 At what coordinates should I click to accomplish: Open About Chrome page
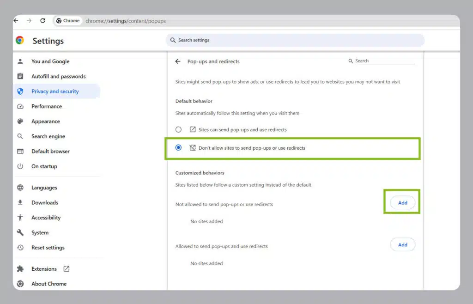click(x=49, y=284)
